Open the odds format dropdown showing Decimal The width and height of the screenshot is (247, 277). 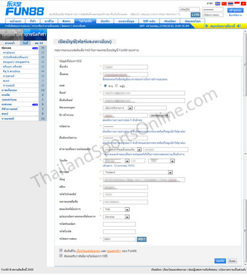pyautogui.click(x=116, y=217)
